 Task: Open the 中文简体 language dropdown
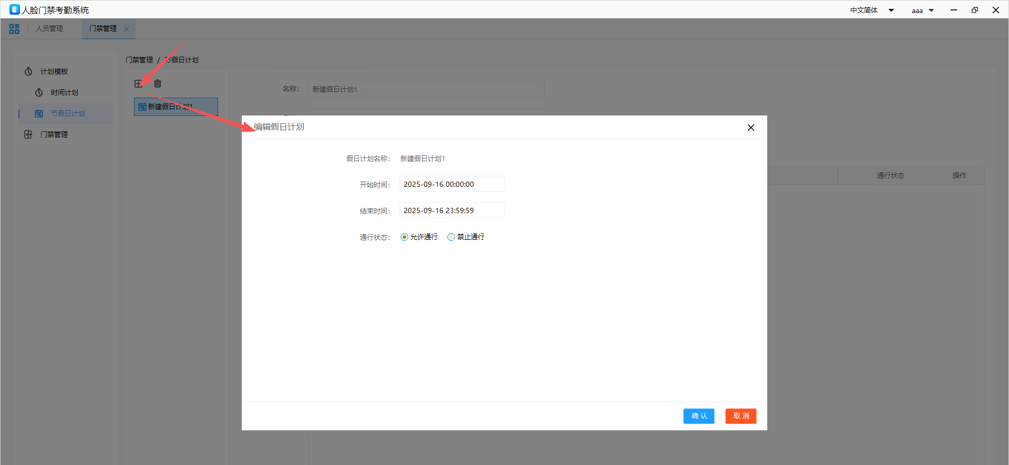872,10
